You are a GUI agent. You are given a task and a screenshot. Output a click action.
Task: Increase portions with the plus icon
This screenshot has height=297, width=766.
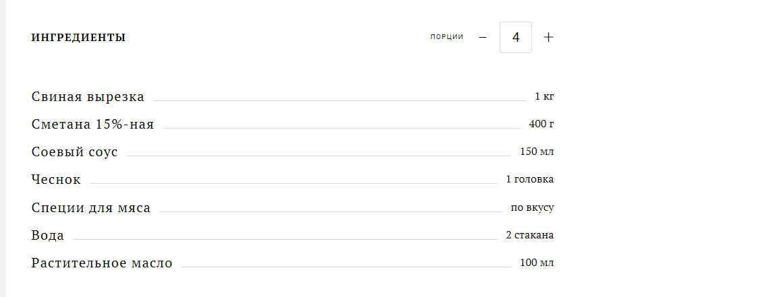(549, 37)
